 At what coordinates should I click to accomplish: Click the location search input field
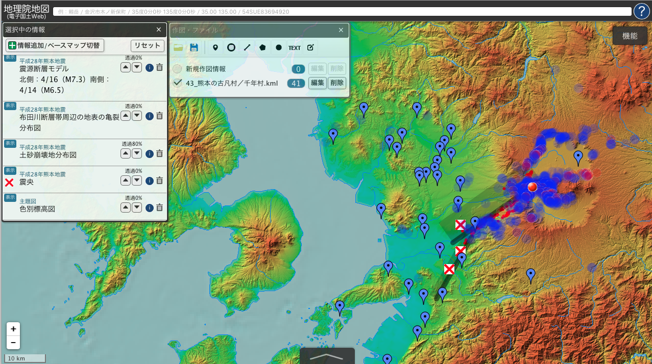tap(342, 11)
